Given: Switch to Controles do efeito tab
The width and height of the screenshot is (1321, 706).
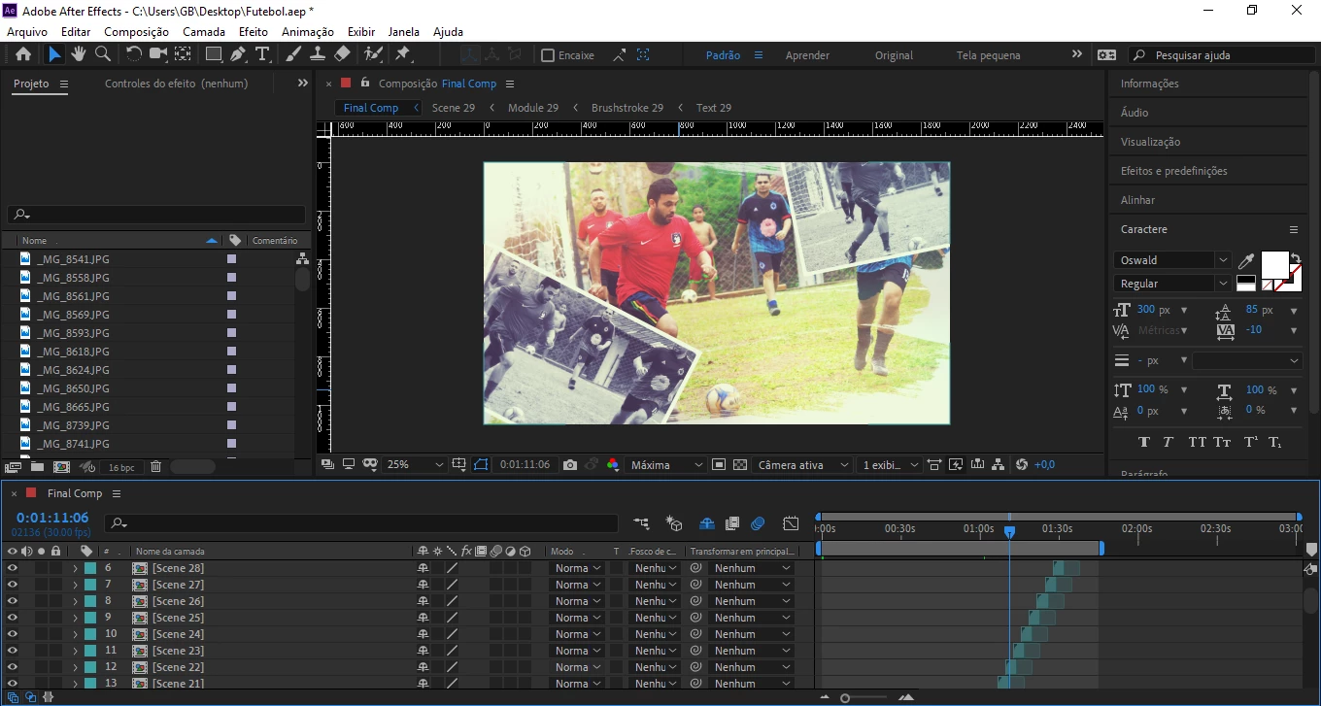Looking at the screenshot, I should (x=176, y=84).
